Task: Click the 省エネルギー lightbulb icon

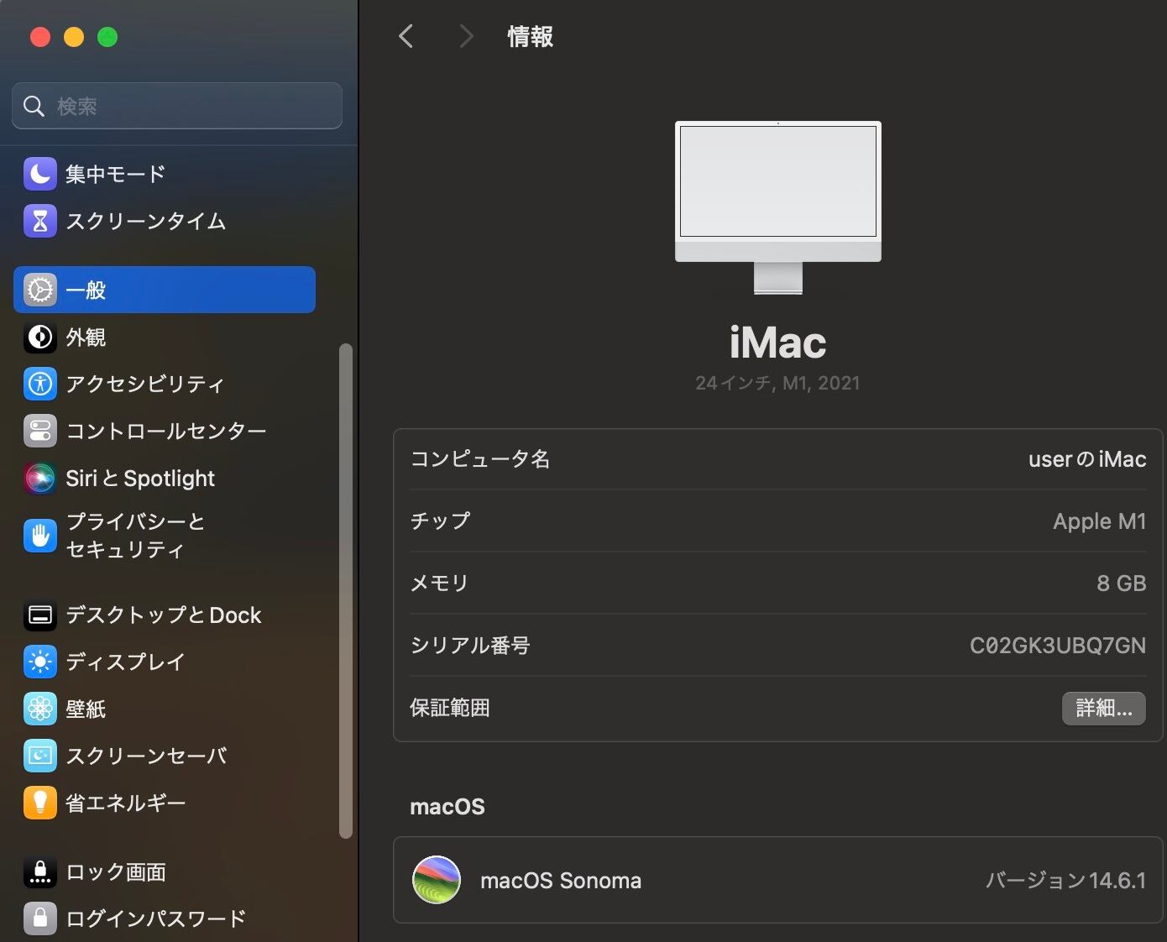Action: coord(40,803)
